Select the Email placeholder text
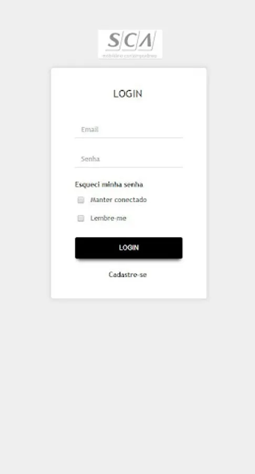The width and height of the screenshot is (255, 474). pos(90,130)
